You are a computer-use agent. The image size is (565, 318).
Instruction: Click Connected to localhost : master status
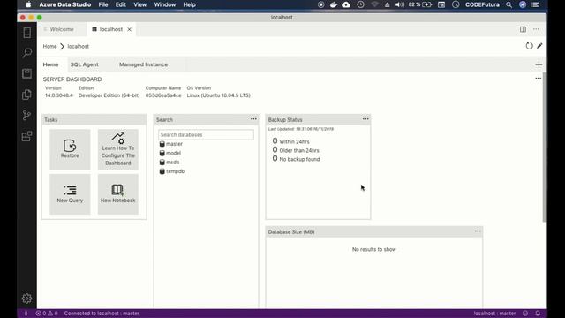tap(102, 314)
